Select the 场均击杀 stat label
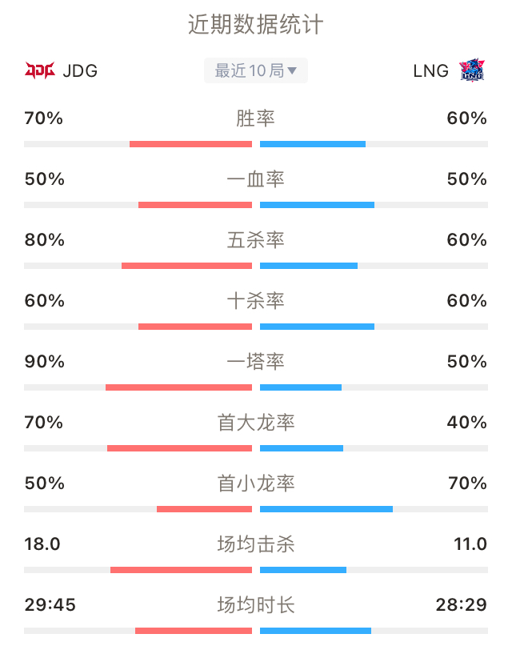Viewport: 512px width, 650px height. tap(255, 544)
